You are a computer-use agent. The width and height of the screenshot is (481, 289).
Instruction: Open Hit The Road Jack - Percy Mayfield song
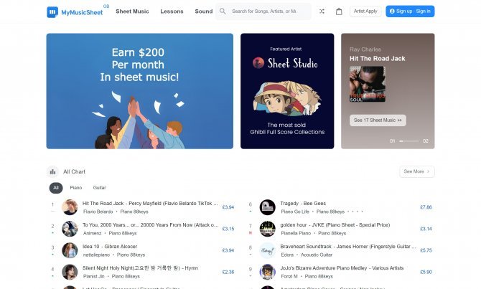150,204
